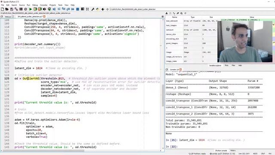The image size is (275, 155).
Task: Open the View menu
Action: click(67, 5)
